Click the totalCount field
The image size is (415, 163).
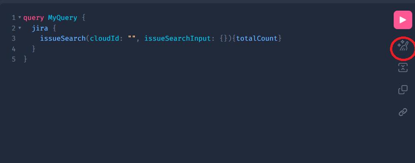(x=257, y=38)
